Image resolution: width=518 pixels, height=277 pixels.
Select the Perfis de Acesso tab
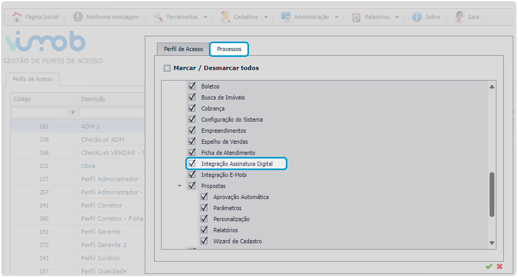tap(33, 80)
